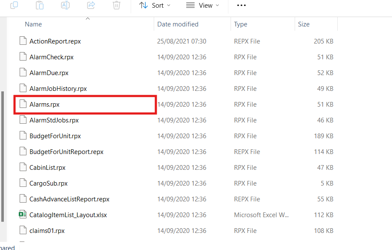Image resolution: width=392 pixels, height=250 pixels.
Task: Click the sort arrow above the Name column
Action: pos(88,19)
